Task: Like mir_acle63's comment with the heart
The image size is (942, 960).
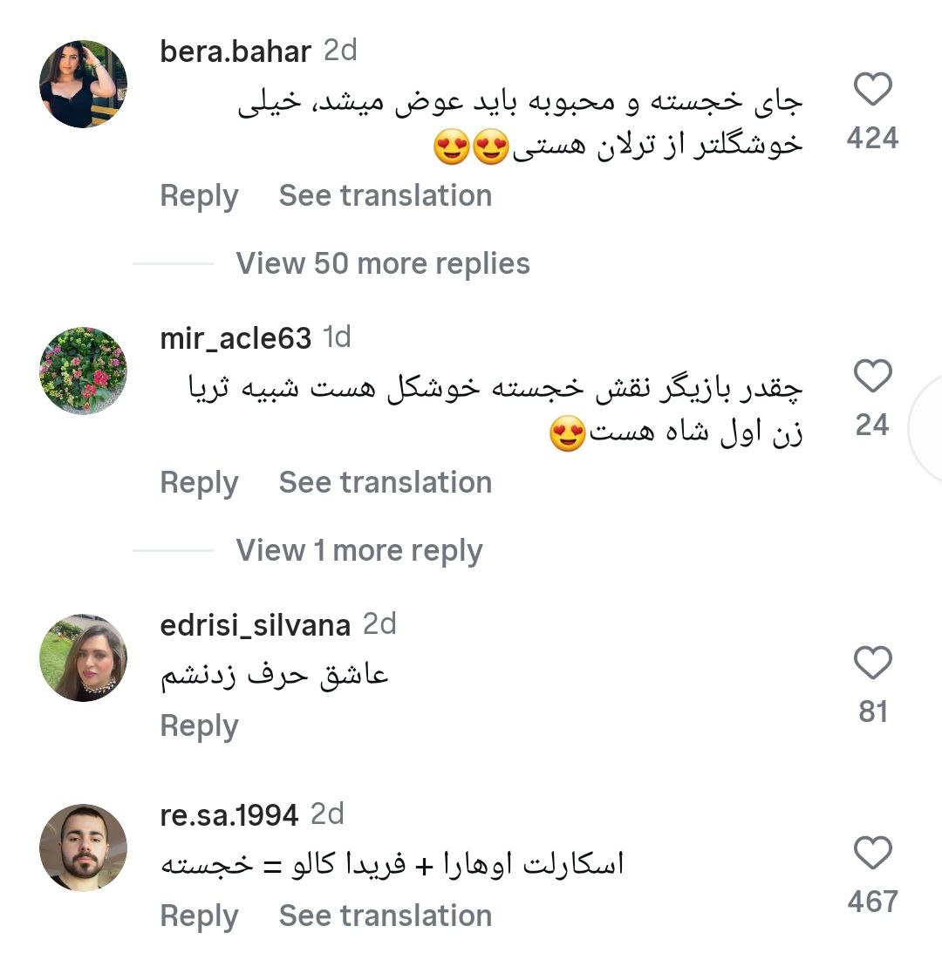Action: click(871, 377)
